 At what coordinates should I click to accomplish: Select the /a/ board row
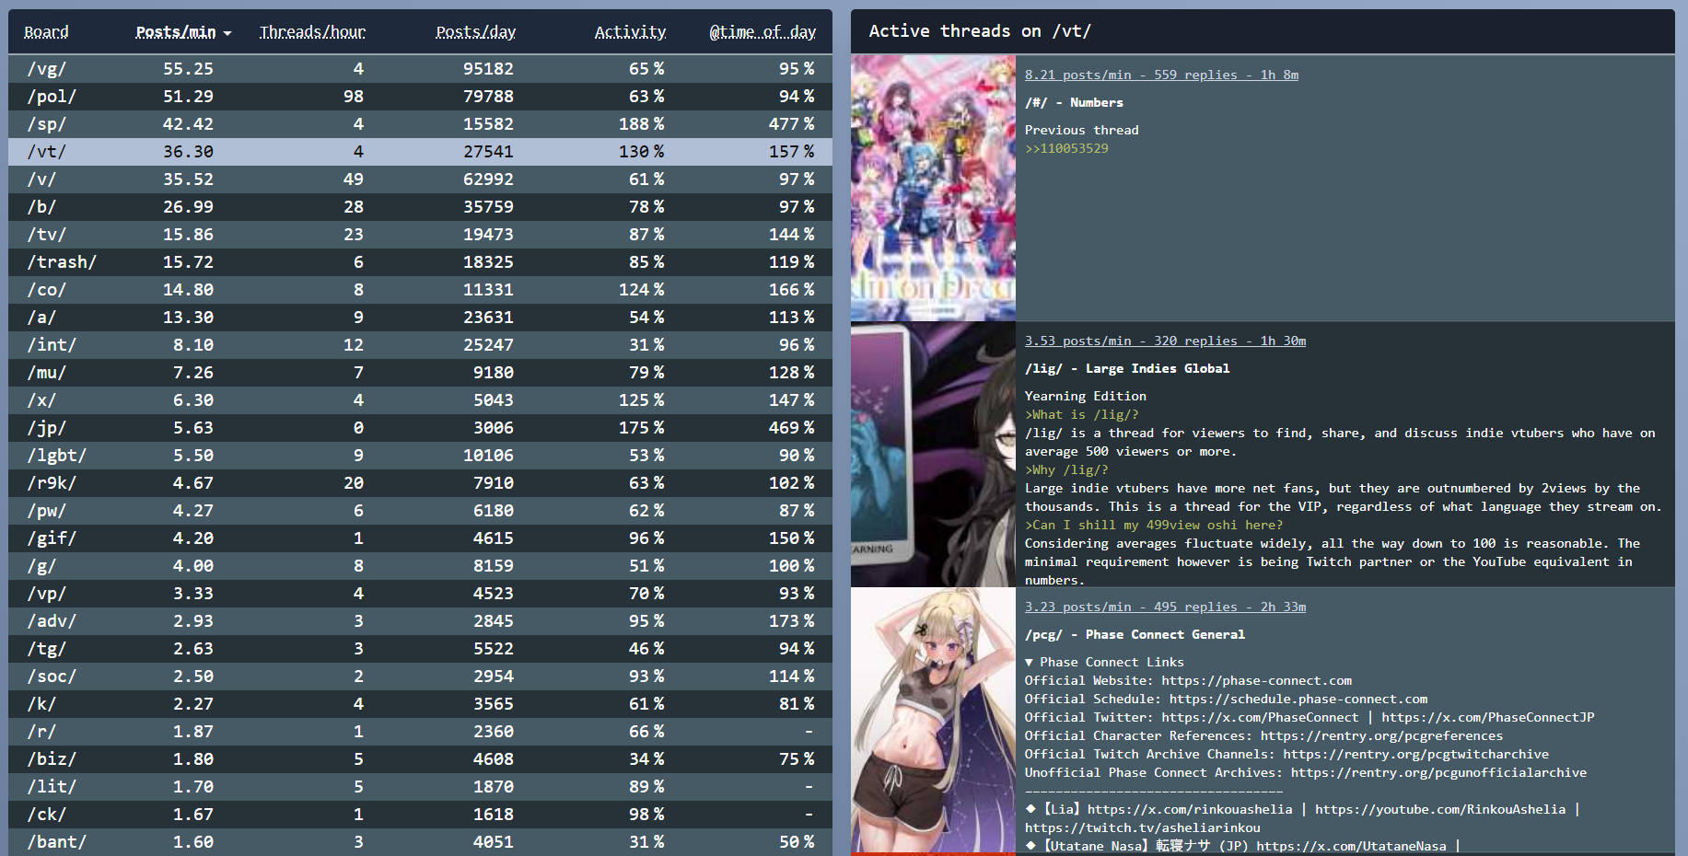(420, 318)
